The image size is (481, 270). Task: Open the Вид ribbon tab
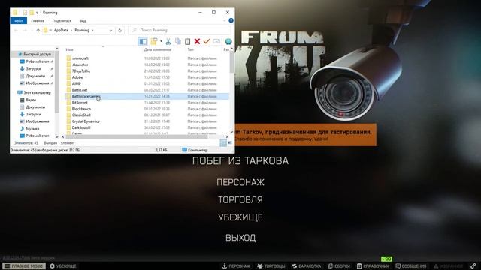[x=83, y=20]
